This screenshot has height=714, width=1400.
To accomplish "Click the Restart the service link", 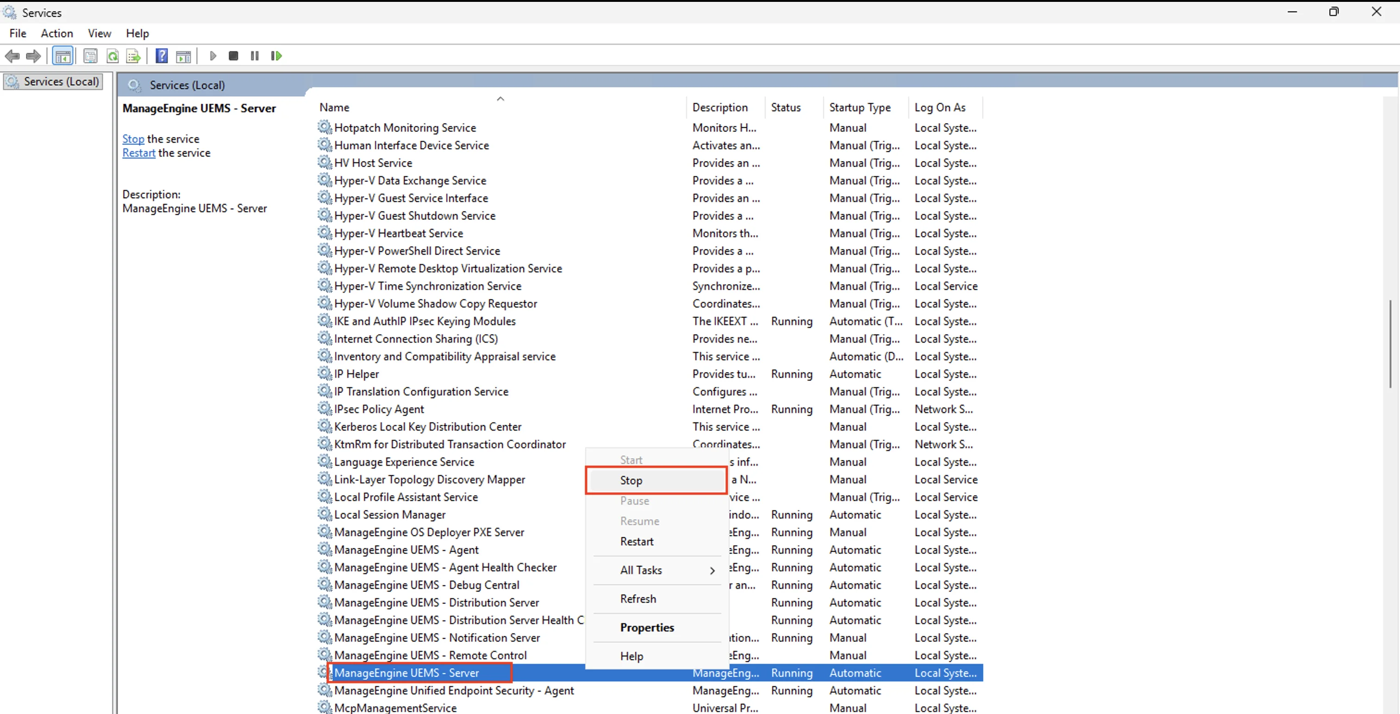I will pyautogui.click(x=138, y=153).
